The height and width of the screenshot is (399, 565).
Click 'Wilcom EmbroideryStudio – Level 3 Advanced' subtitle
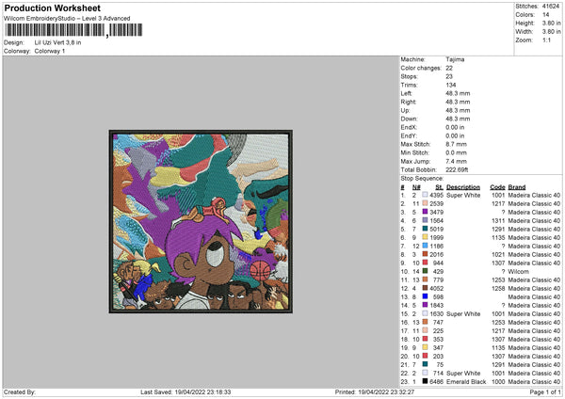pos(67,19)
